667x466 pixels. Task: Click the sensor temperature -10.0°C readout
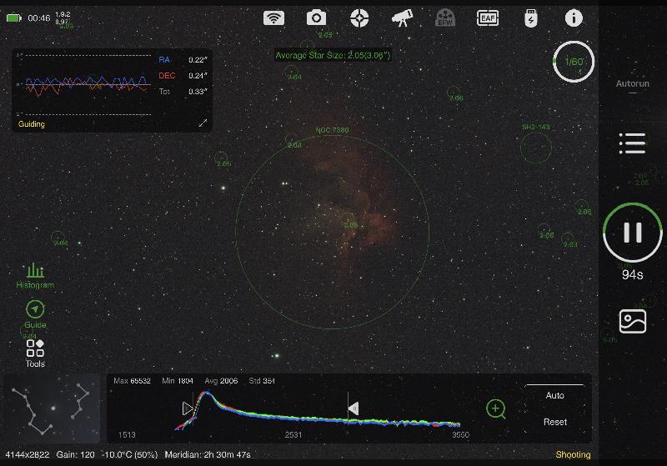point(131,454)
